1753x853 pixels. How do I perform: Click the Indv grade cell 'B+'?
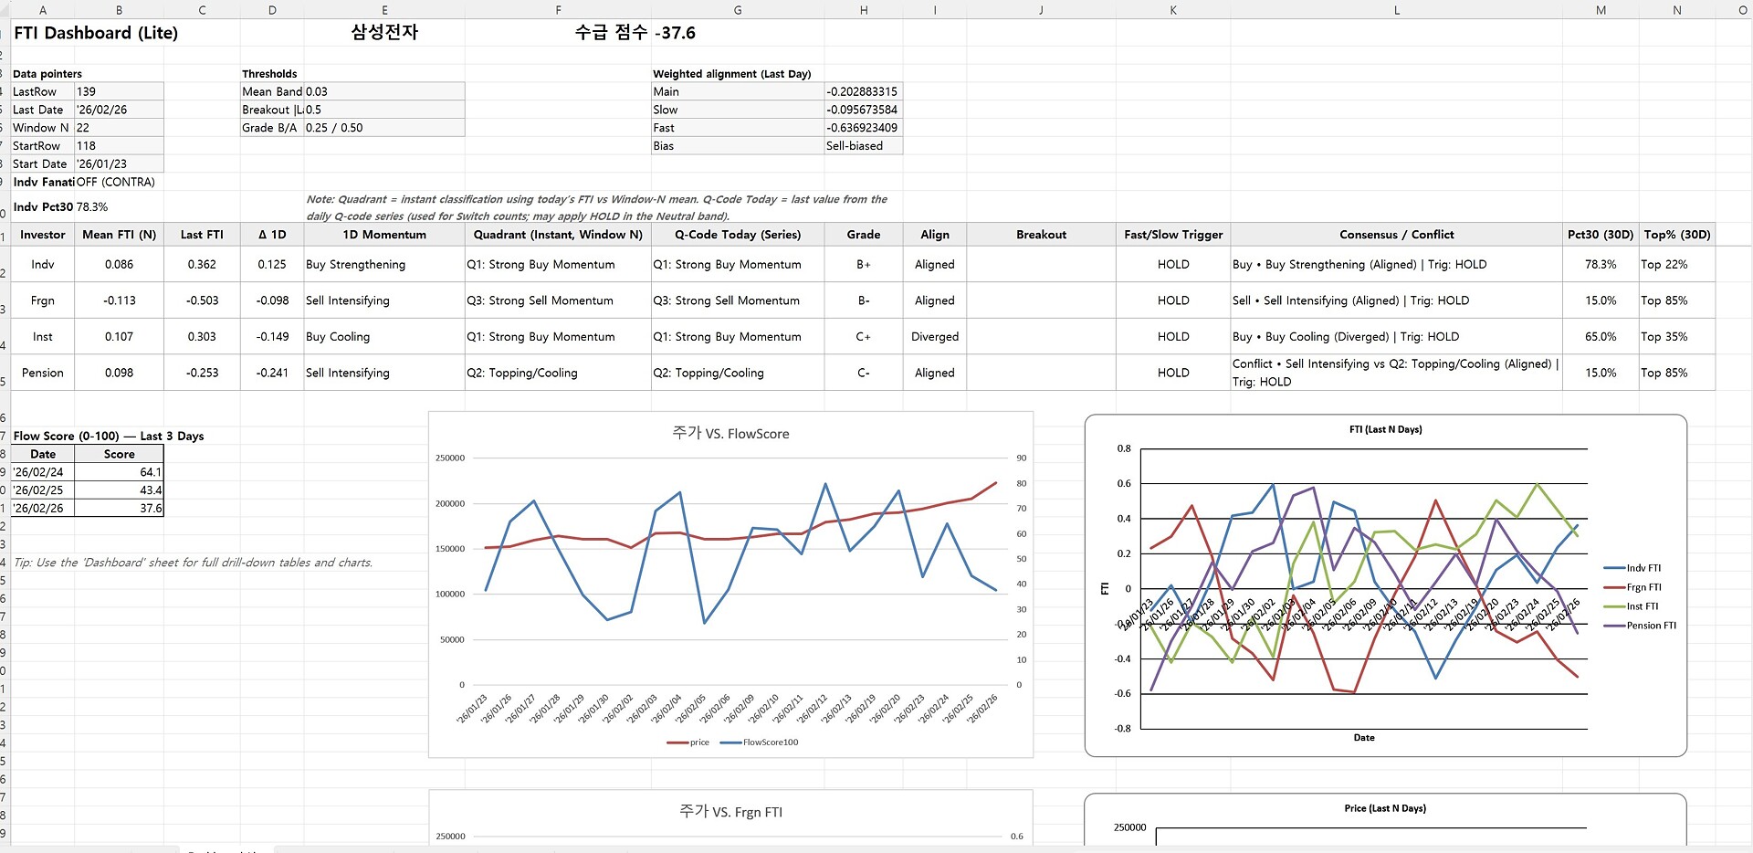[863, 265]
